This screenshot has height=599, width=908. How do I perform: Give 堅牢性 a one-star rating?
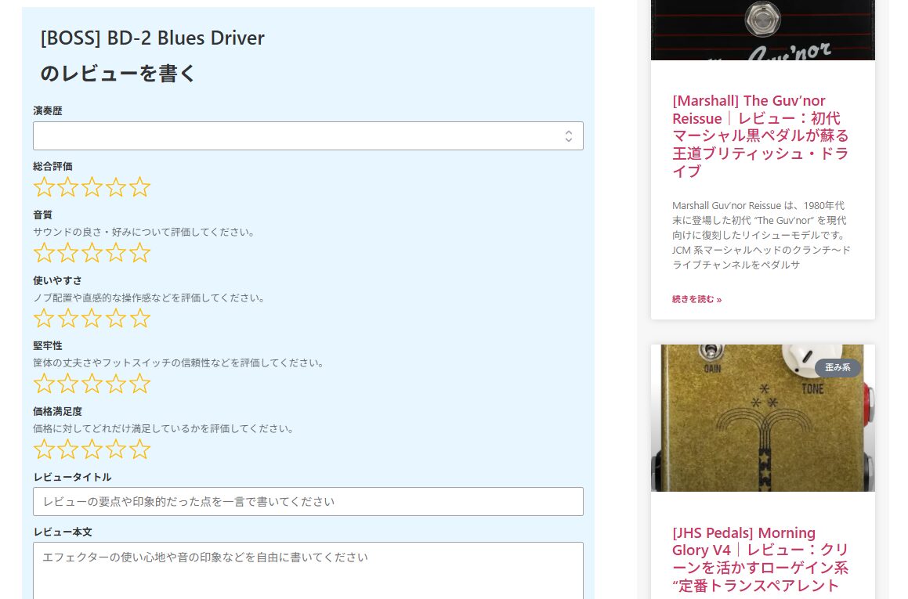44,384
